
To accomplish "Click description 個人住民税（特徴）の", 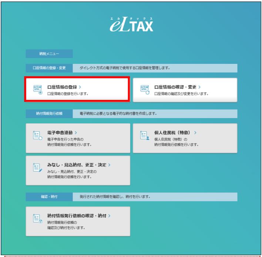I will click(x=171, y=139).
